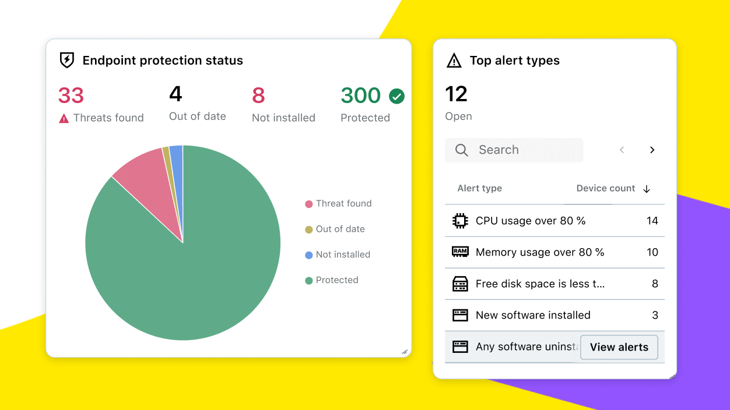The height and width of the screenshot is (410, 730).
Task: Click the New software installed icon
Action: coord(460,315)
